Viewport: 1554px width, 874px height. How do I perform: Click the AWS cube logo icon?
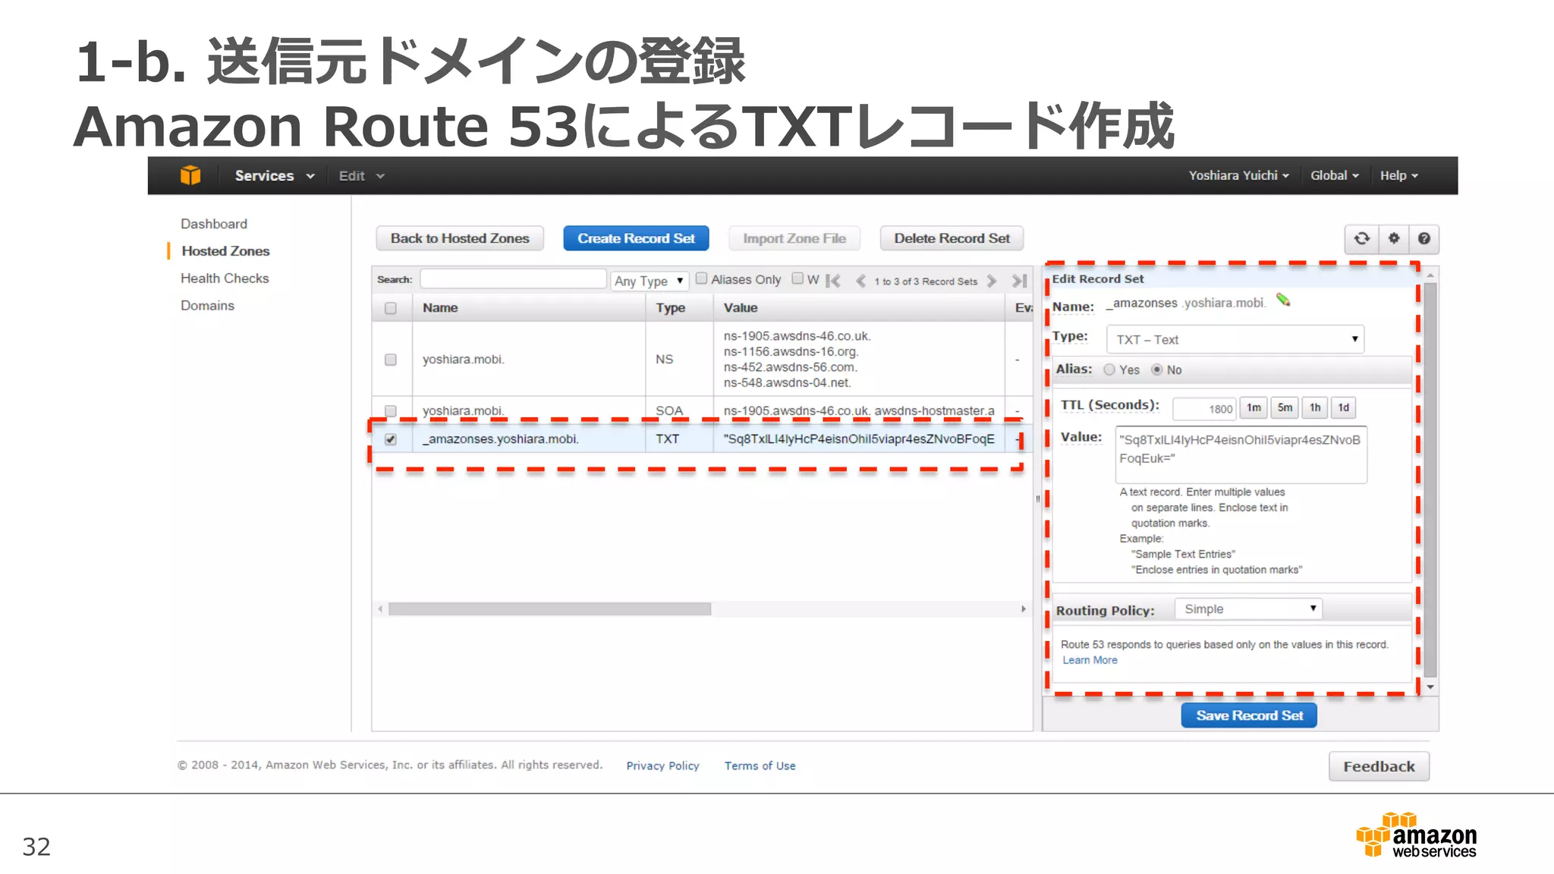tap(190, 175)
